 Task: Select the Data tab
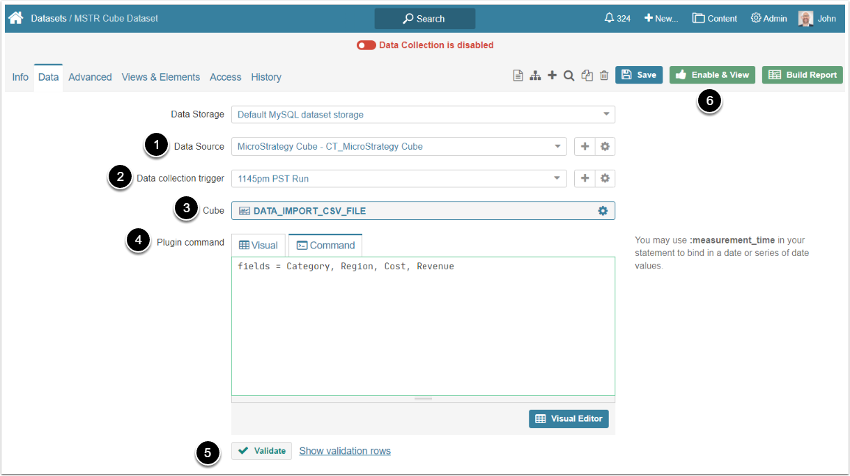click(48, 77)
